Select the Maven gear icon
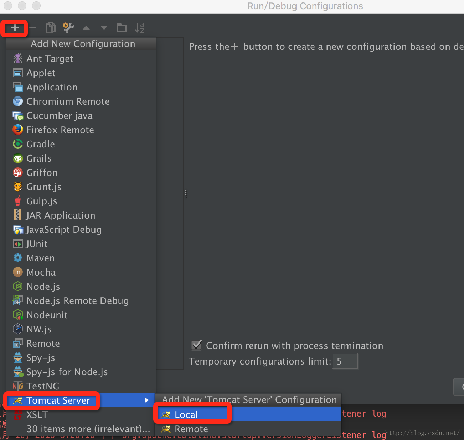The width and height of the screenshot is (464, 440). [18, 258]
